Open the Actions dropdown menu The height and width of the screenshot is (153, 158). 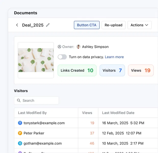tap(139, 25)
